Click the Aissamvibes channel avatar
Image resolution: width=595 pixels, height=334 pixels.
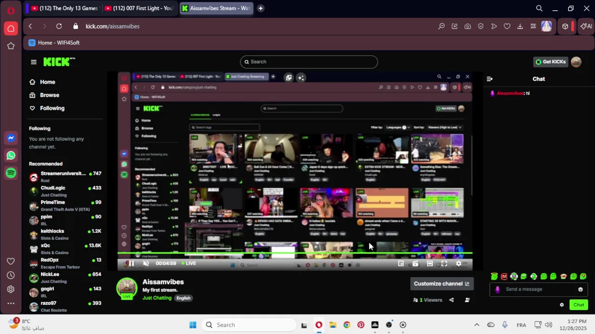coord(126,288)
